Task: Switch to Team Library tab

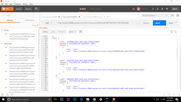Action: pyautogui.click(x=95, y=9)
